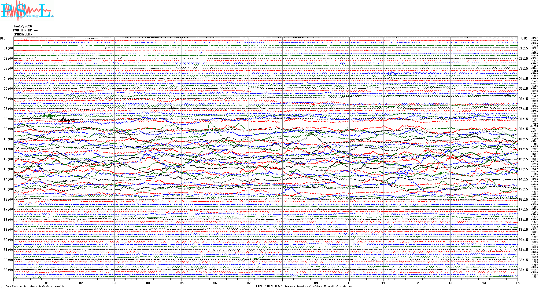Click the 20:15 right-side time label
539x290 pixels.
[x=523, y=240]
